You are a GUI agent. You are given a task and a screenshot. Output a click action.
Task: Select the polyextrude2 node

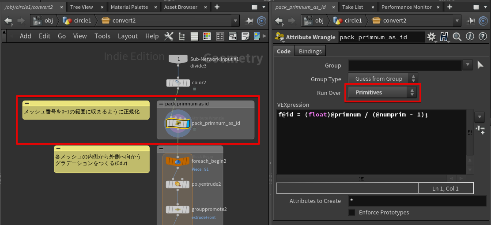[x=178, y=184]
